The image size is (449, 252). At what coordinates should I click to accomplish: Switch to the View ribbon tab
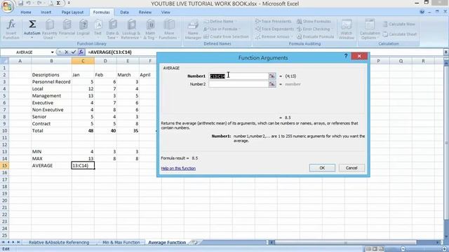[166, 13]
